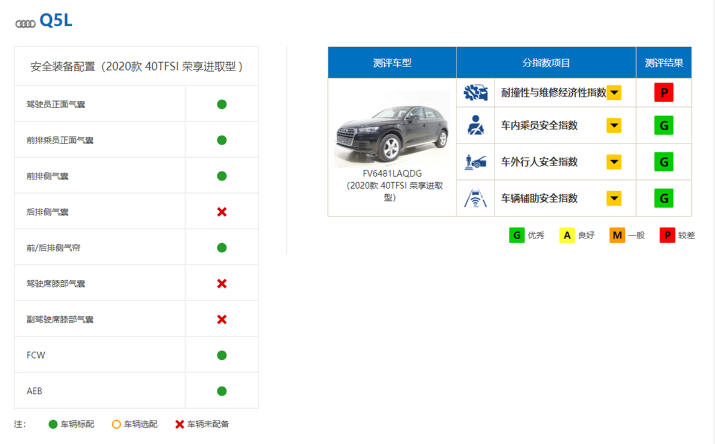715x444 pixels.
Task: Click the pedestrian safety icon
Action: coord(475,161)
